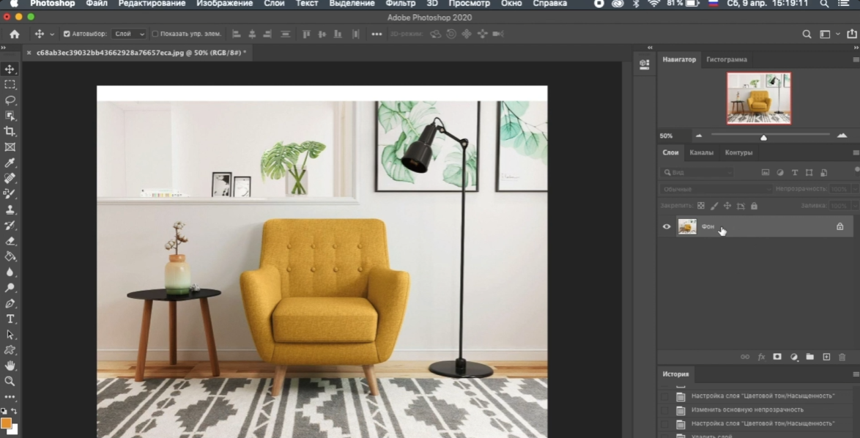Viewport: 860px width, 438px height.
Task: Click the Home icon in options bar
Action: click(15, 34)
